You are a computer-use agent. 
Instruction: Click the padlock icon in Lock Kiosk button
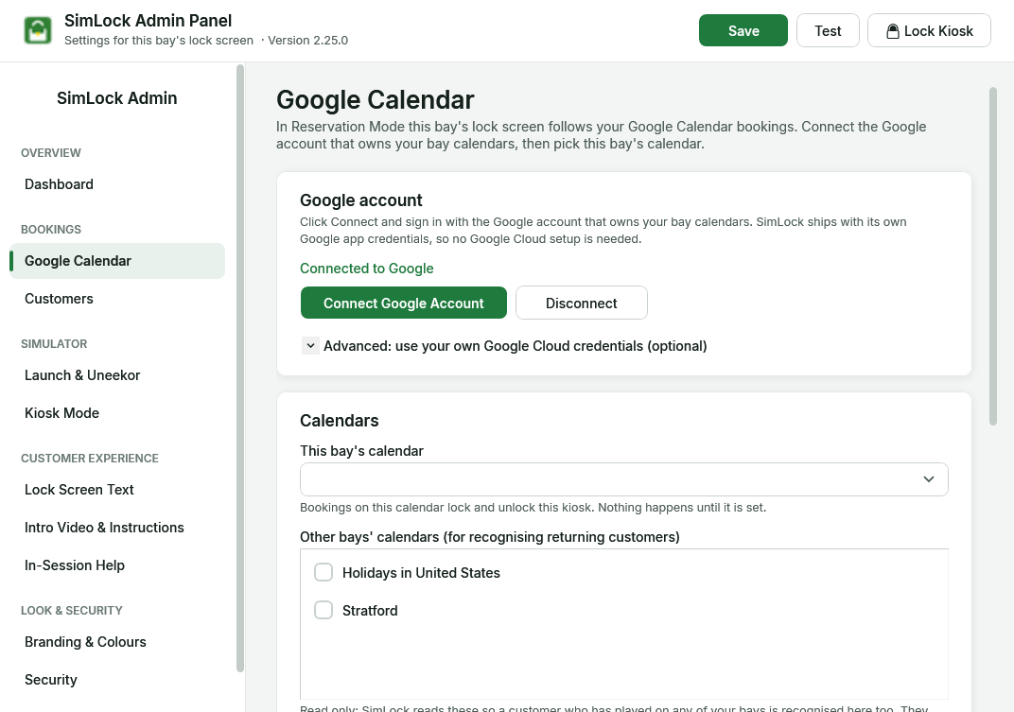coord(892,31)
